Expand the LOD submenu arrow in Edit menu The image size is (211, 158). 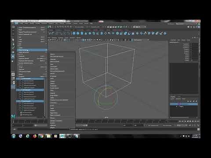(x=46, y=72)
